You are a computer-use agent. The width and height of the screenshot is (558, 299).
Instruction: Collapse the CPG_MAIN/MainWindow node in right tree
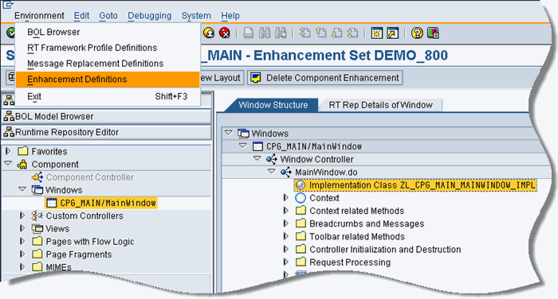(243, 146)
